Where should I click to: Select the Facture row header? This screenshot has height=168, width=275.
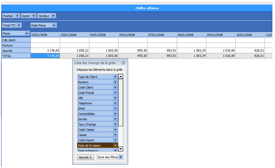click(16, 45)
